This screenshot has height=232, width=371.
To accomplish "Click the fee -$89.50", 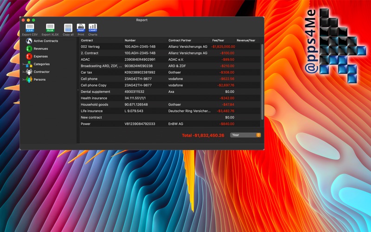I will pos(228,59).
